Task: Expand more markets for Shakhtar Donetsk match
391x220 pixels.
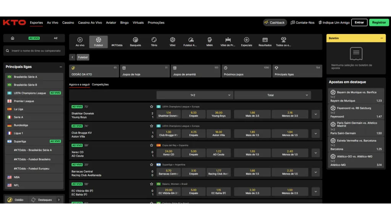Action: (x=315, y=114)
